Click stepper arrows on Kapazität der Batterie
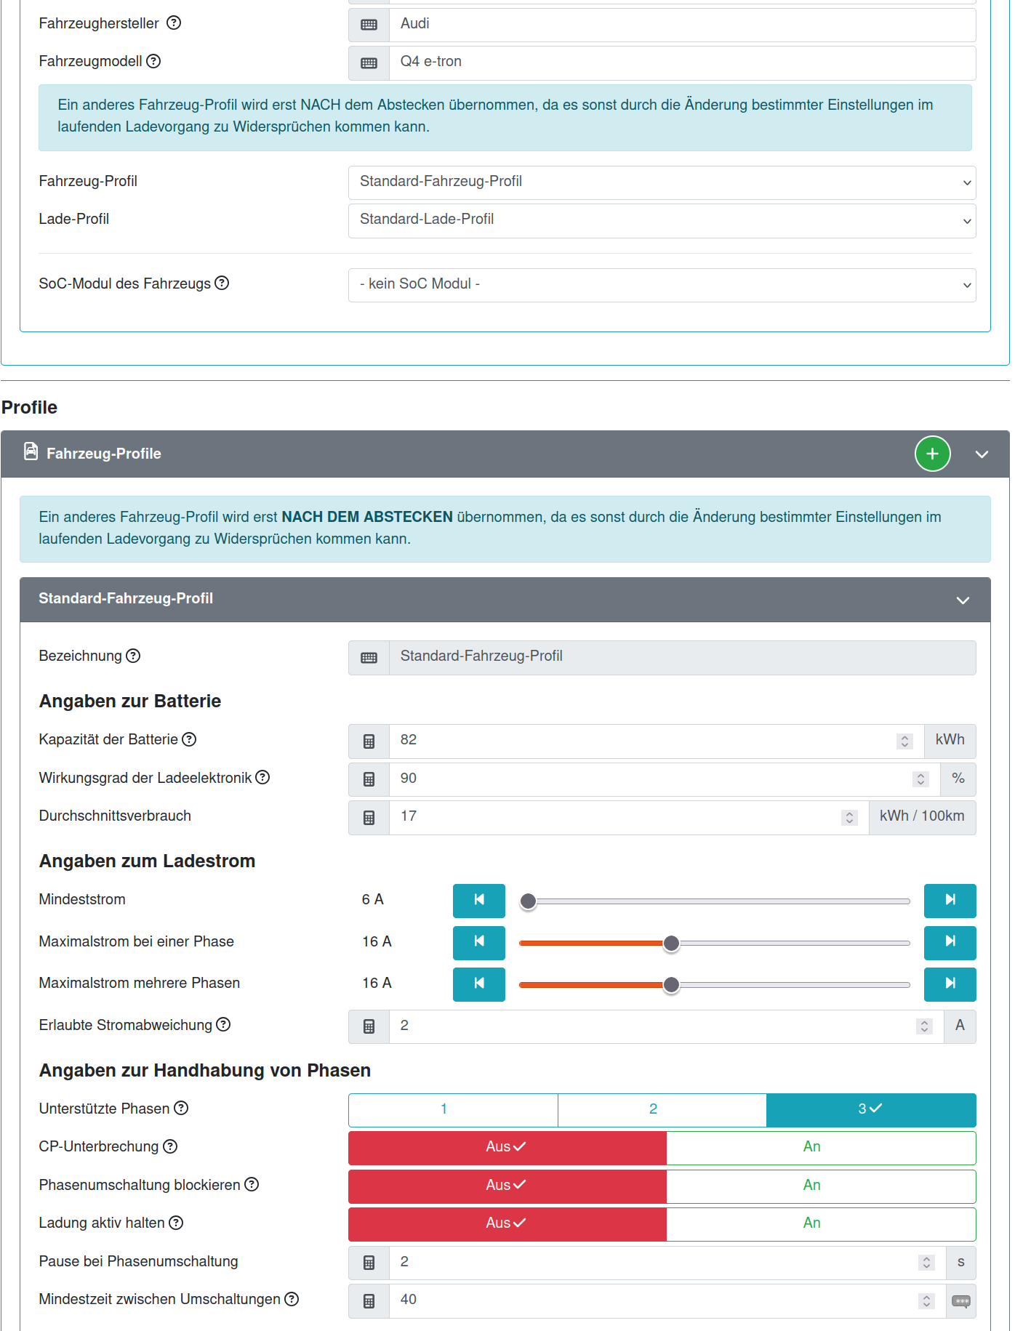The height and width of the screenshot is (1331, 1015). point(905,741)
